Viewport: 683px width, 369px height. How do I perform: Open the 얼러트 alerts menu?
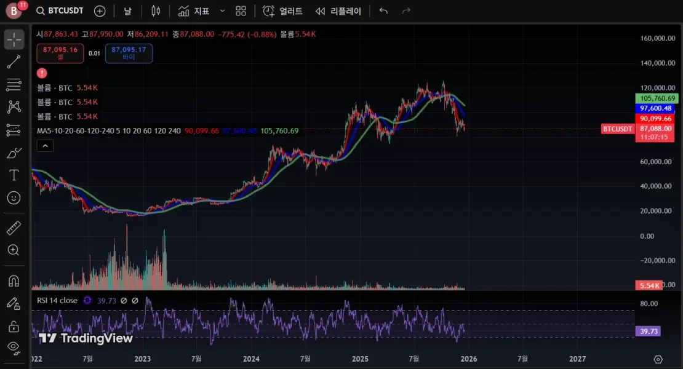(x=282, y=10)
